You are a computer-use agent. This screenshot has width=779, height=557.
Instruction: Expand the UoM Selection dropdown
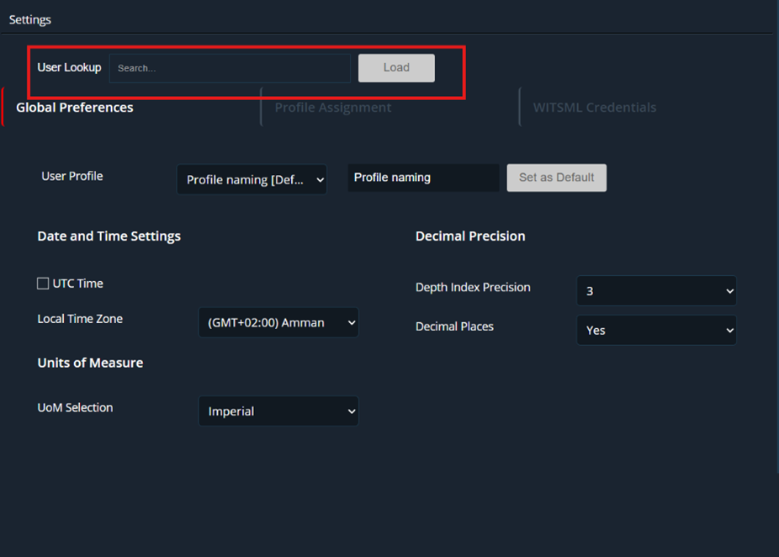pos(278,411)
